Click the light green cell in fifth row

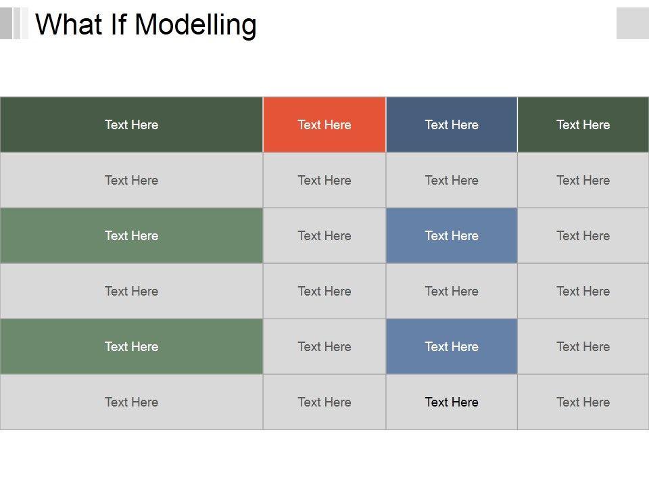tap(131, 346)
